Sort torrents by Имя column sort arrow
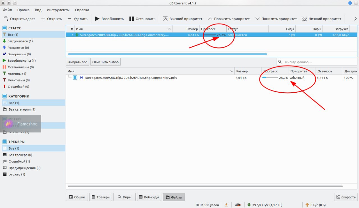359x208 pixels. click(x=169, y=29)
